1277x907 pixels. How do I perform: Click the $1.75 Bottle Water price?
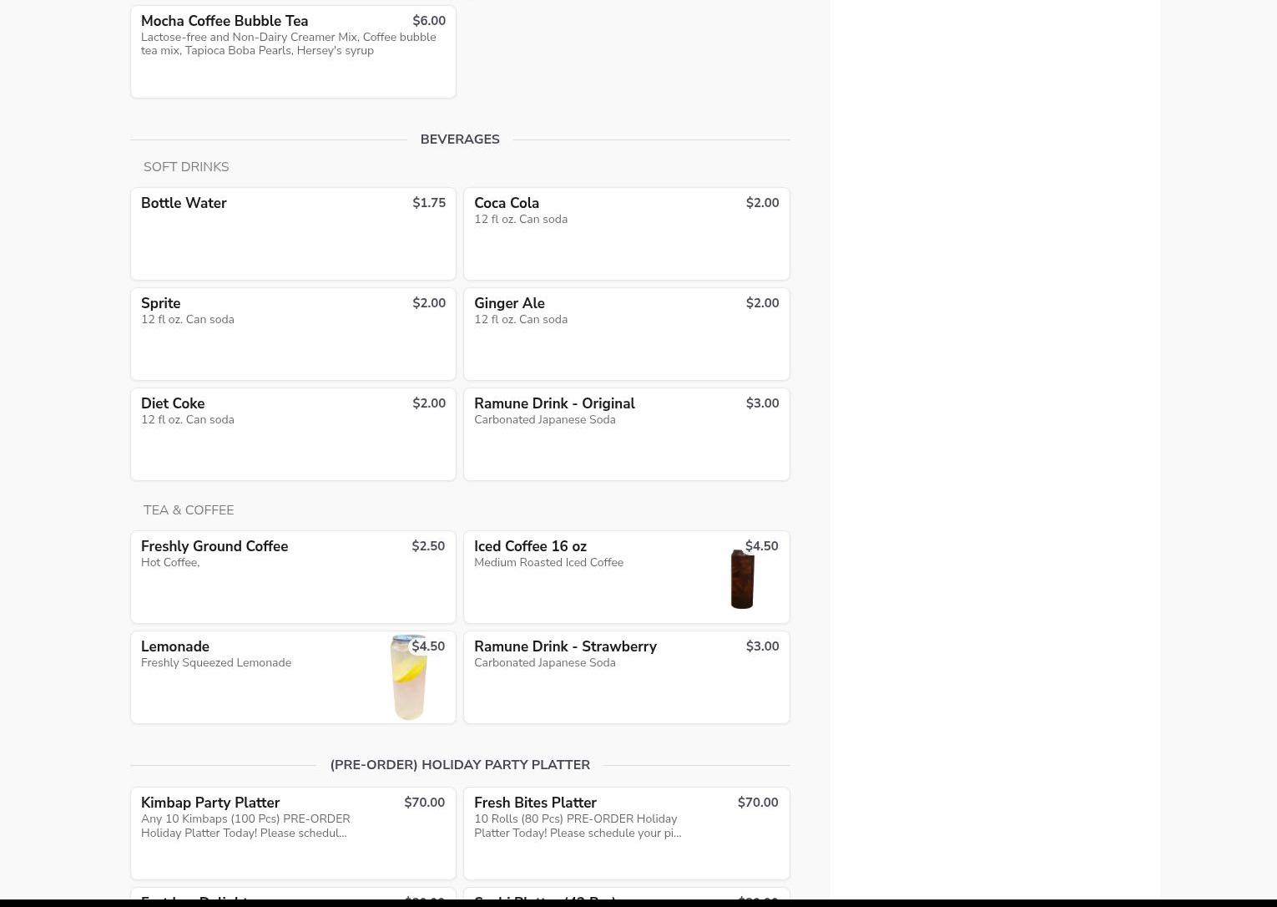pos(429,203)
